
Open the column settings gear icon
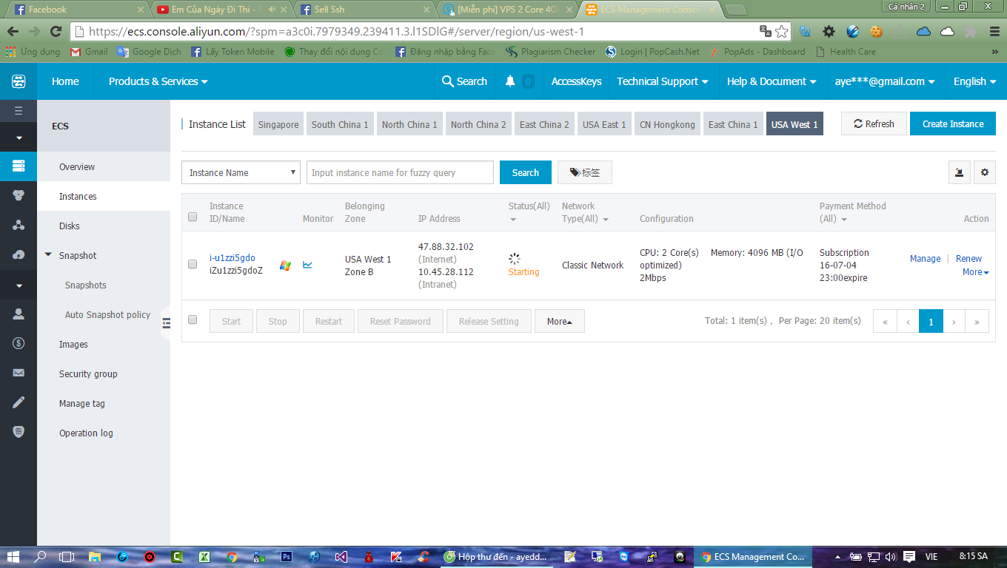985,172
